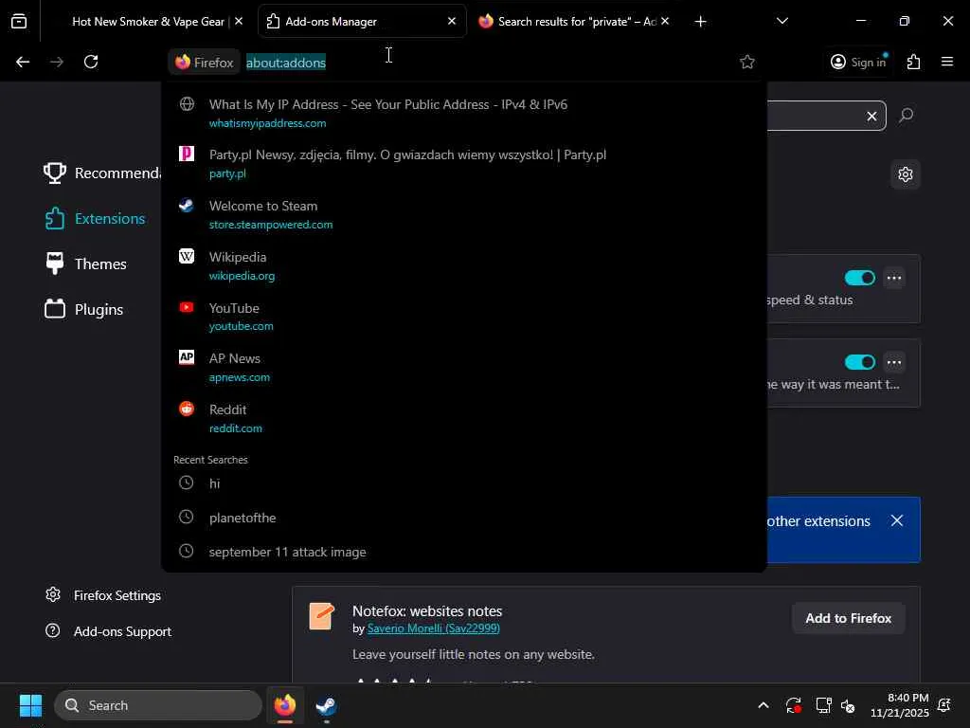
Task: Open more options for the speed & status extension
Action: [894, 278]
